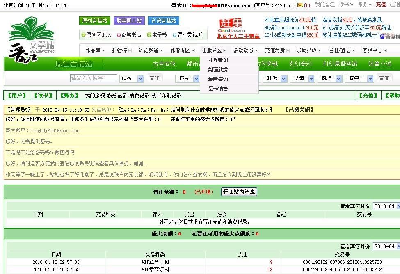Viewport: 400px width, 274px height.
Task: Open the -标签- dropdown
Action: pos(359,78)
